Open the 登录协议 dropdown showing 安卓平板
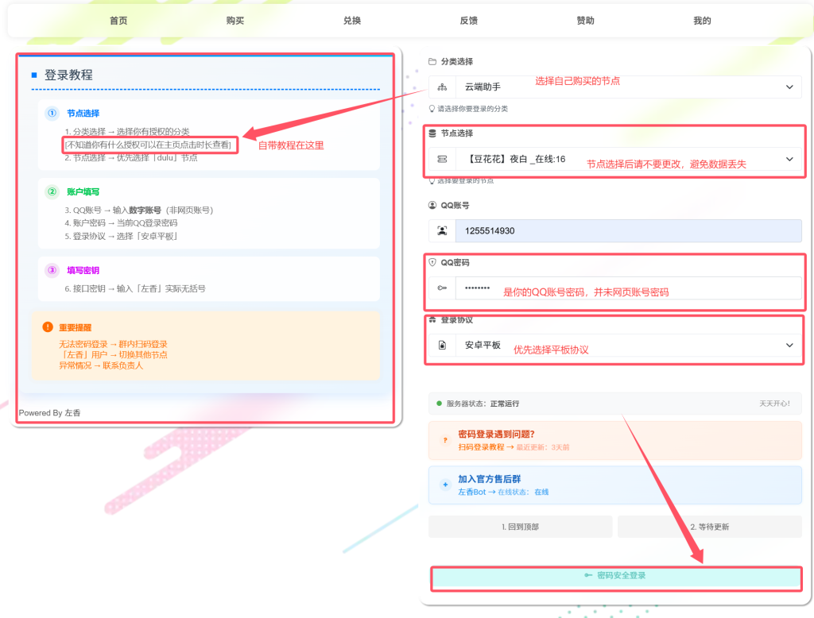The width and height of the screenshot is (814, 618). (628, 346)
